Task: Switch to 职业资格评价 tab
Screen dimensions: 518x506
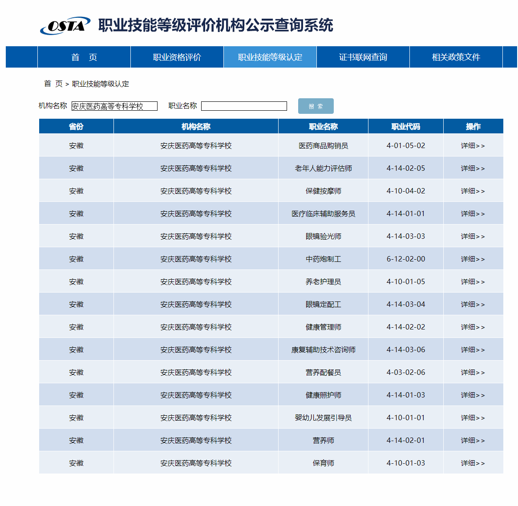Action: click(x=177, y=57)
